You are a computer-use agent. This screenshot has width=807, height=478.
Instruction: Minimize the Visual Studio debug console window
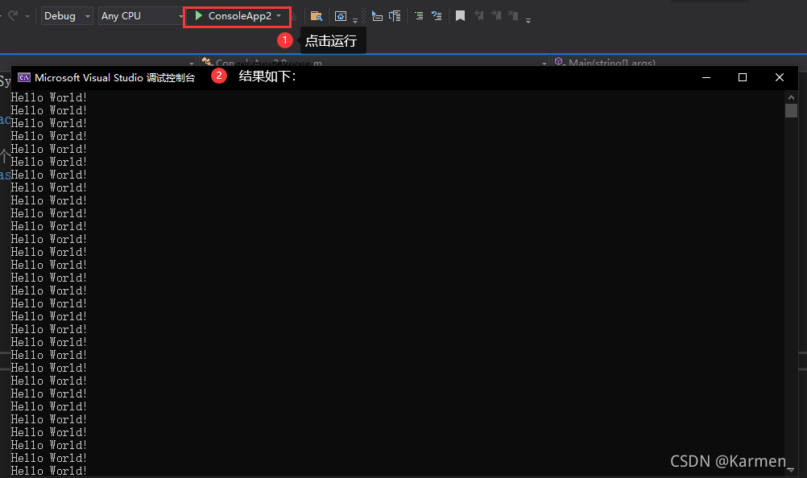click(706, 77)
